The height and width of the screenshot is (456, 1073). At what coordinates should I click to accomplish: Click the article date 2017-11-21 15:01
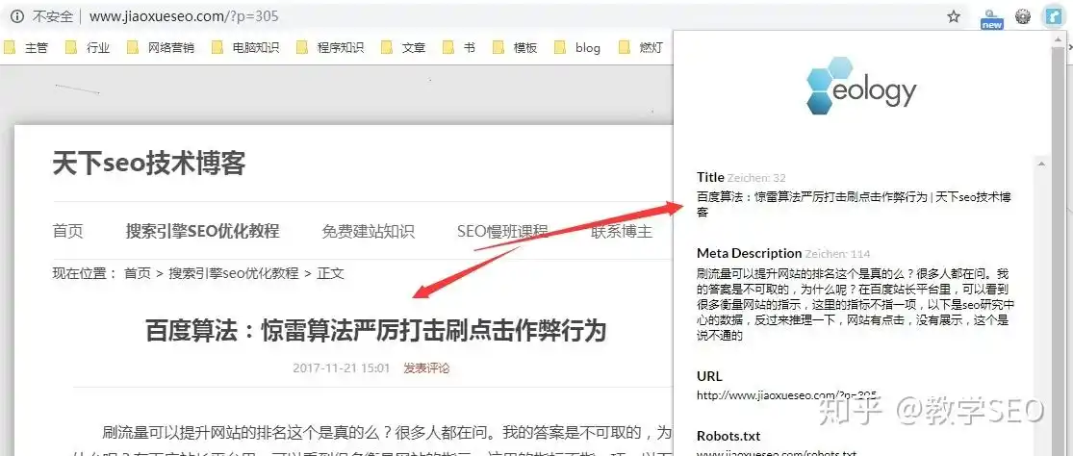342,367
